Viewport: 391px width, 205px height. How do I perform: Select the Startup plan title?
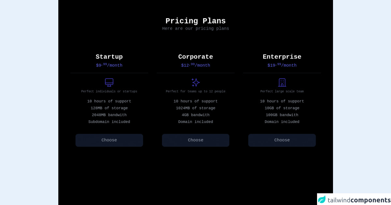pyautogui.click(x=109, y=57)
